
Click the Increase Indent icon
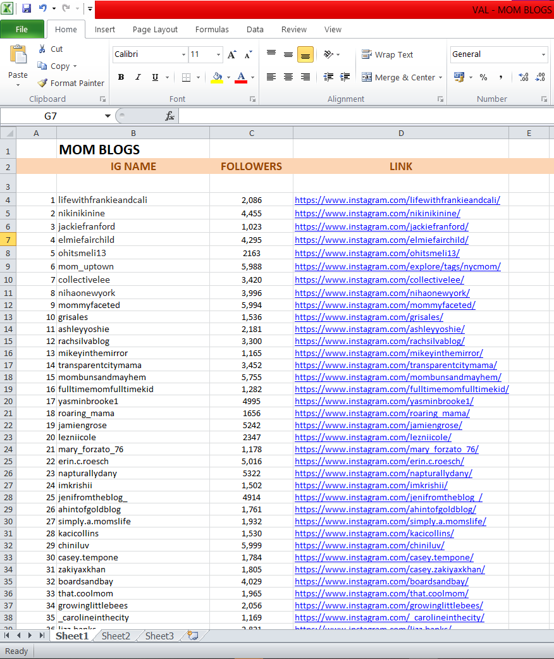[x=345, y=77]
